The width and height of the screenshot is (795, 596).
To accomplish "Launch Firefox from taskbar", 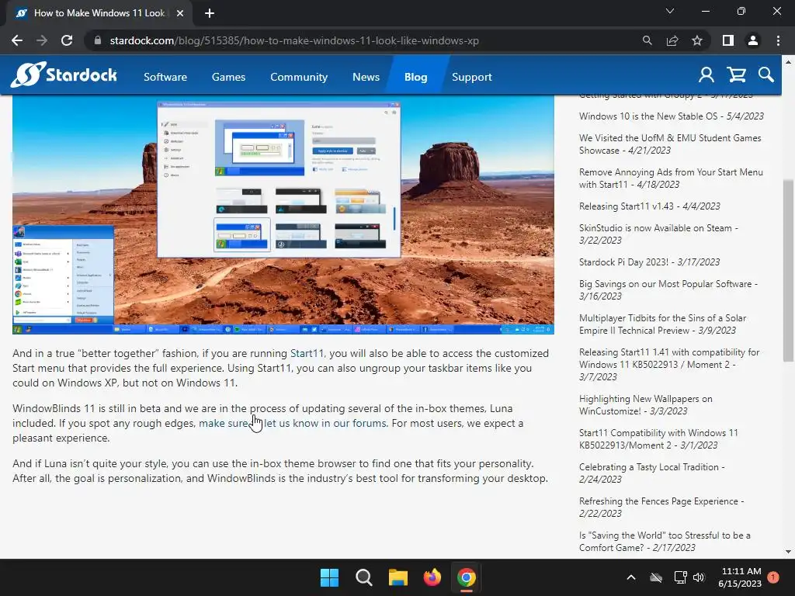I will (x=432, y=577).
